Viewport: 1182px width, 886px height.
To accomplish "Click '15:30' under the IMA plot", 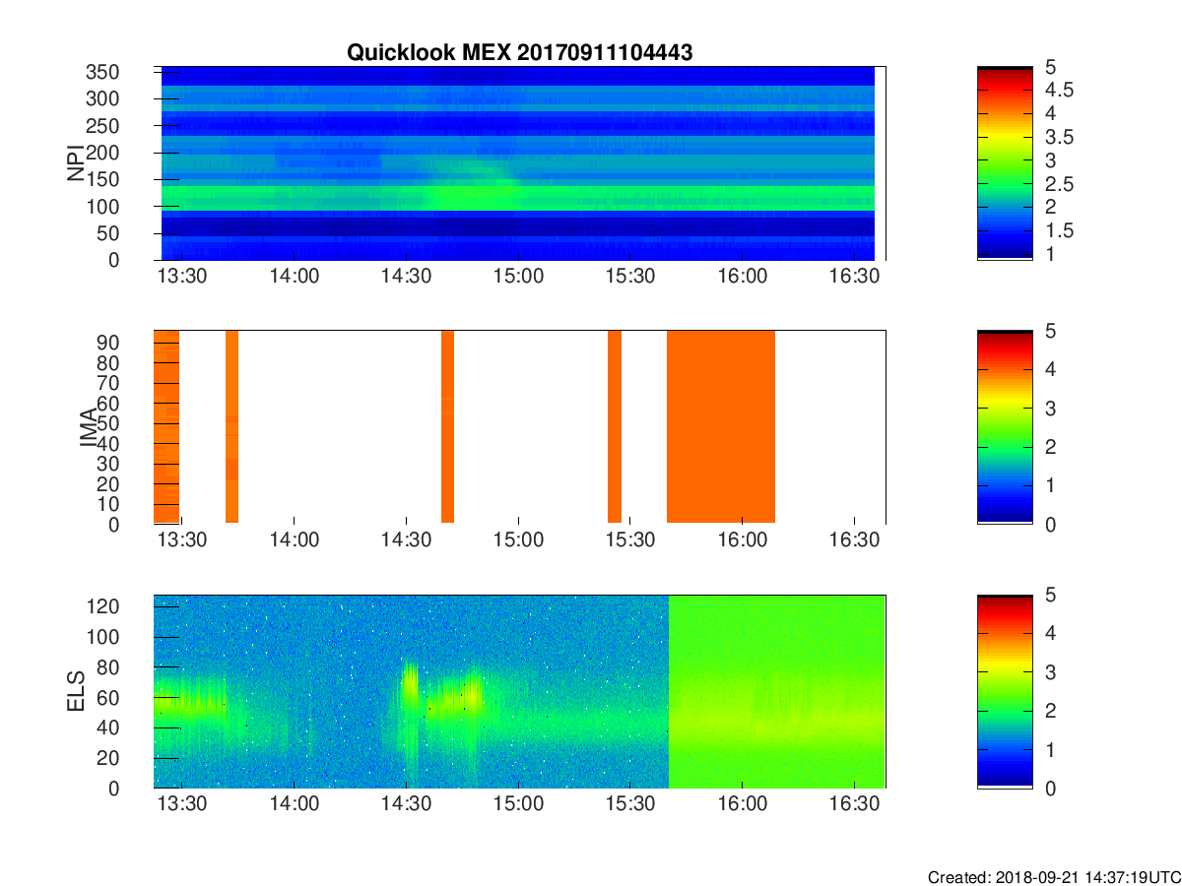I will tap(630, 540).
